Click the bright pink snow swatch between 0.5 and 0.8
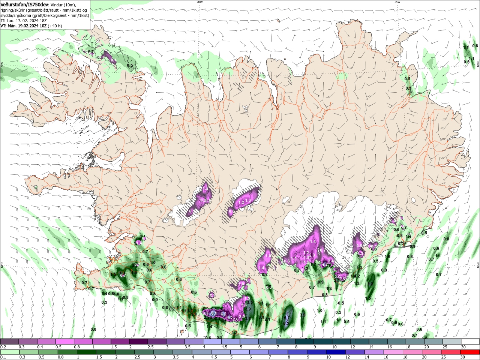 pos(64,342)
